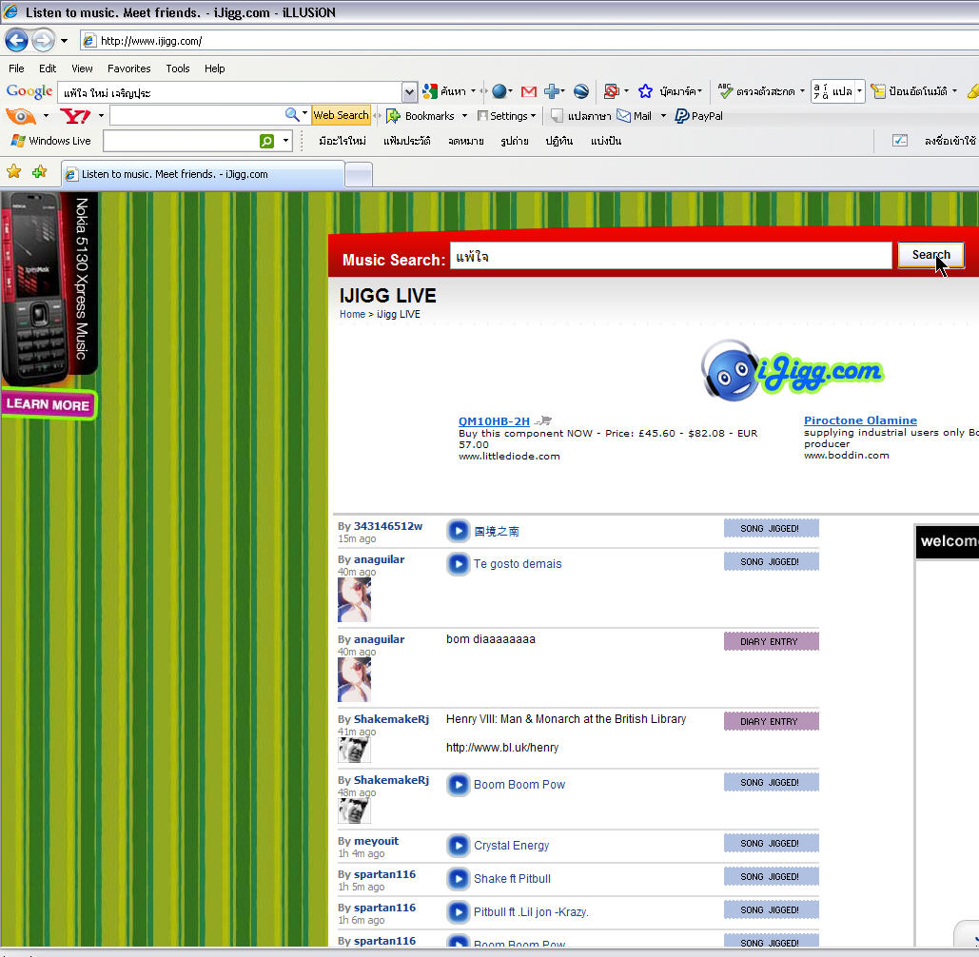Click the Web Search button
979x957 pixels.
coord(341,115)
